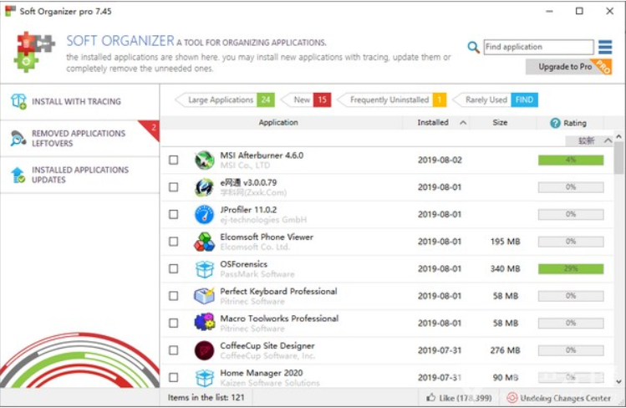
Task: Click the JProfiler 0% rating bar
Action: tap(571, 214)
